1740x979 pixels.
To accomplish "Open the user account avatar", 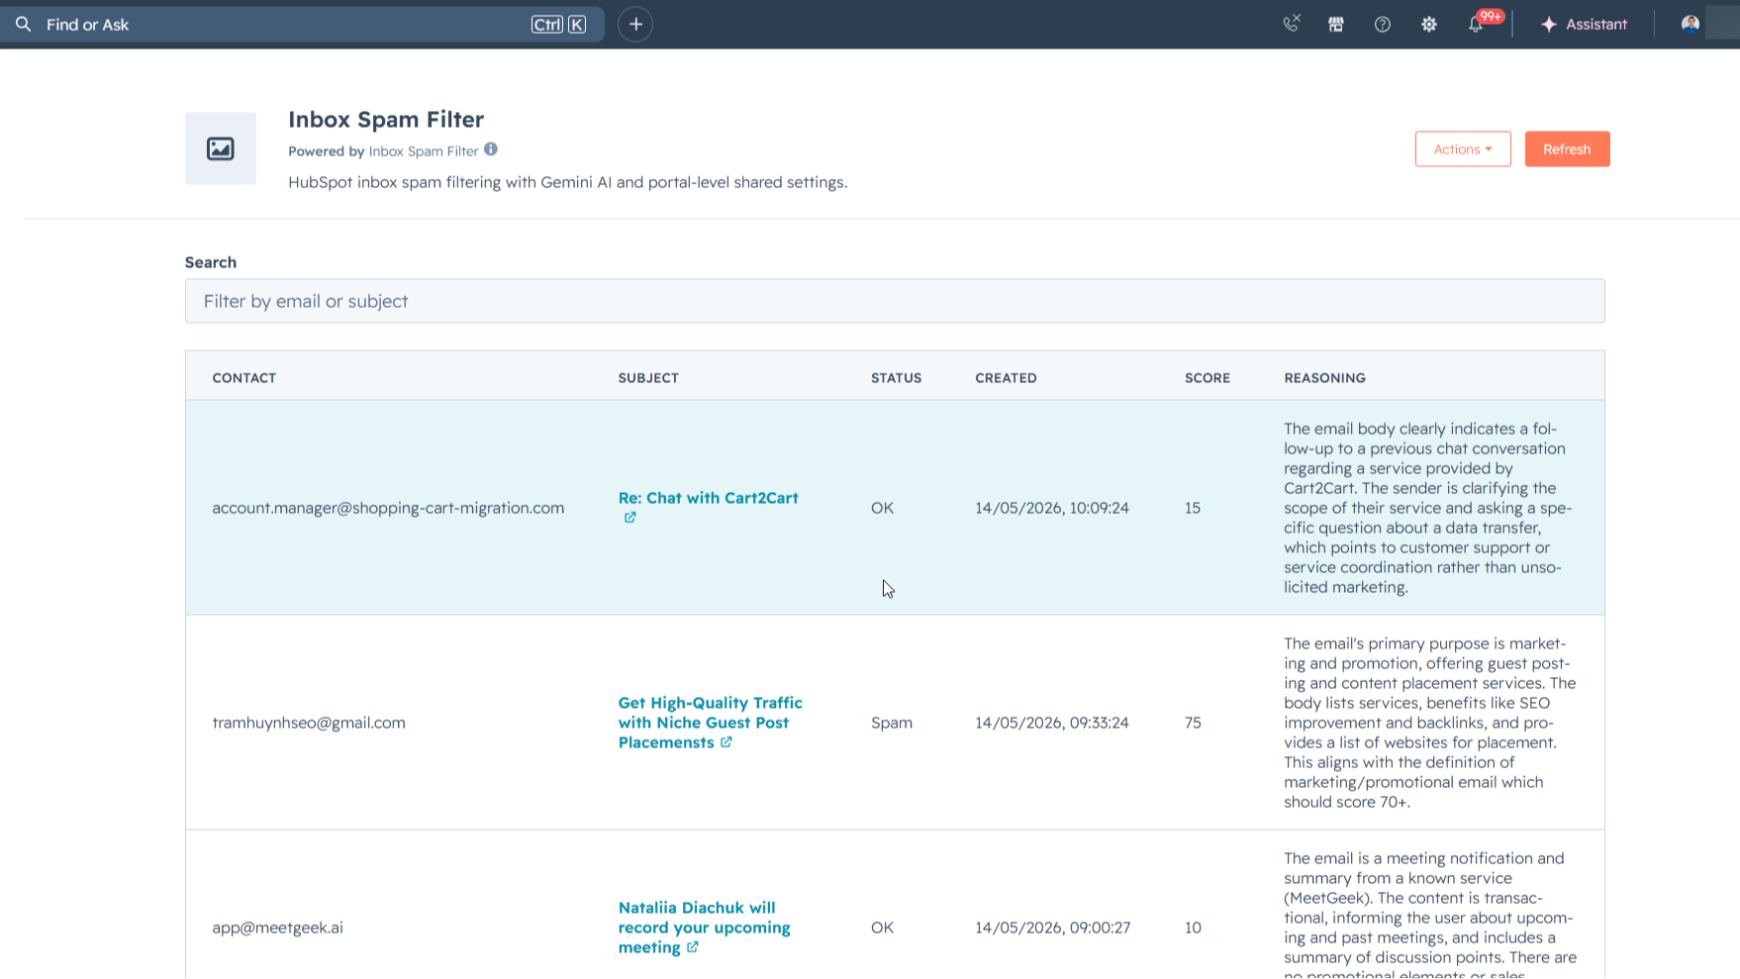I will click(x=1691, y=24).
